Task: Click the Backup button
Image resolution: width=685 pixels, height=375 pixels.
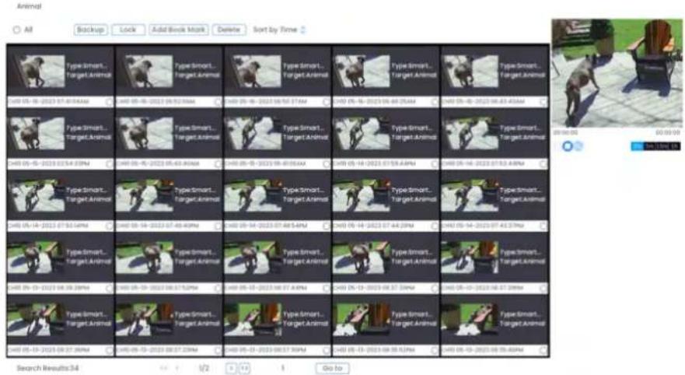Action: pos(90,30)
